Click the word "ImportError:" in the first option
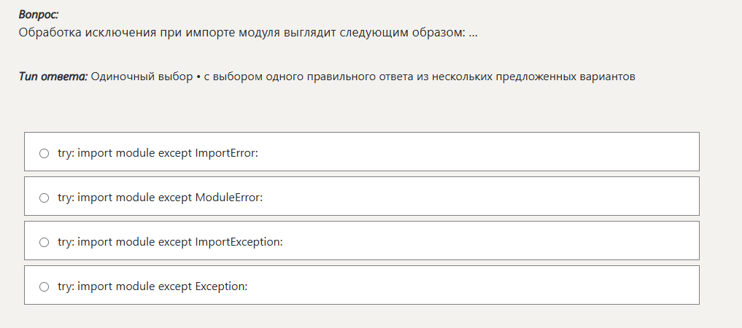 (227, 153)
